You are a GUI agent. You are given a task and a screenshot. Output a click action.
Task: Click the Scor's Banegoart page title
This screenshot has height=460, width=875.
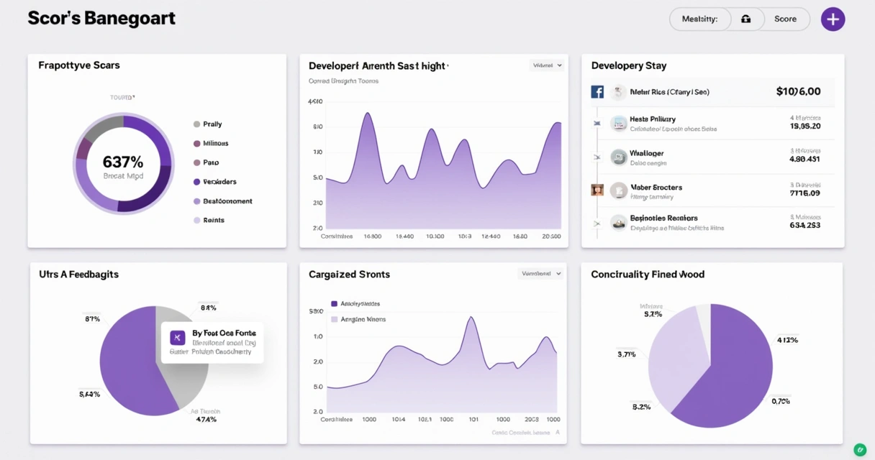pos(101,19)
